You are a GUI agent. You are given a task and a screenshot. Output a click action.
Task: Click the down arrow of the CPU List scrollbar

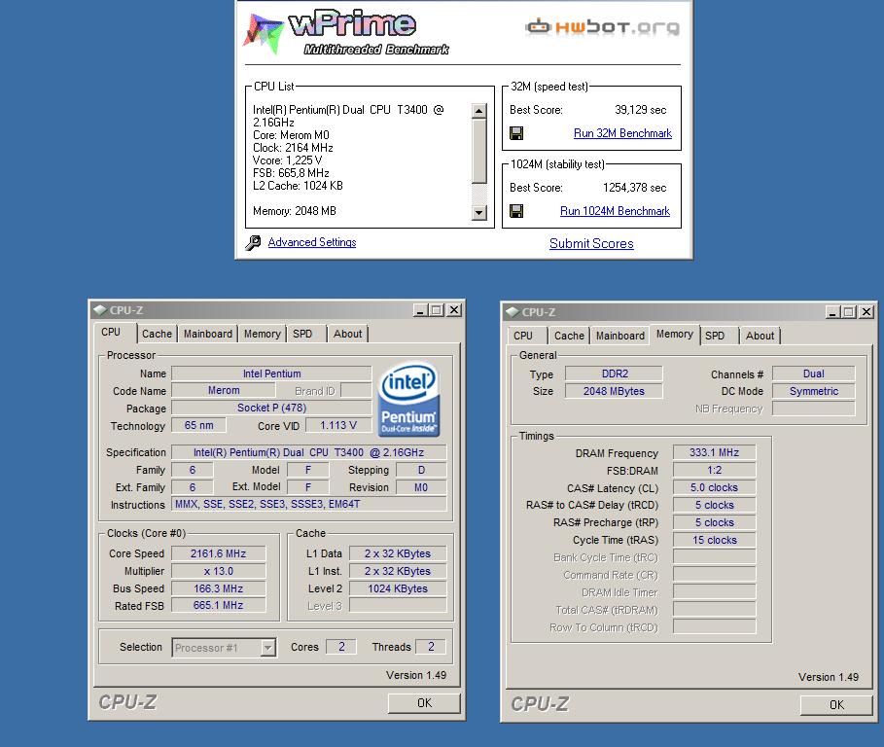(x=478, y=213)
